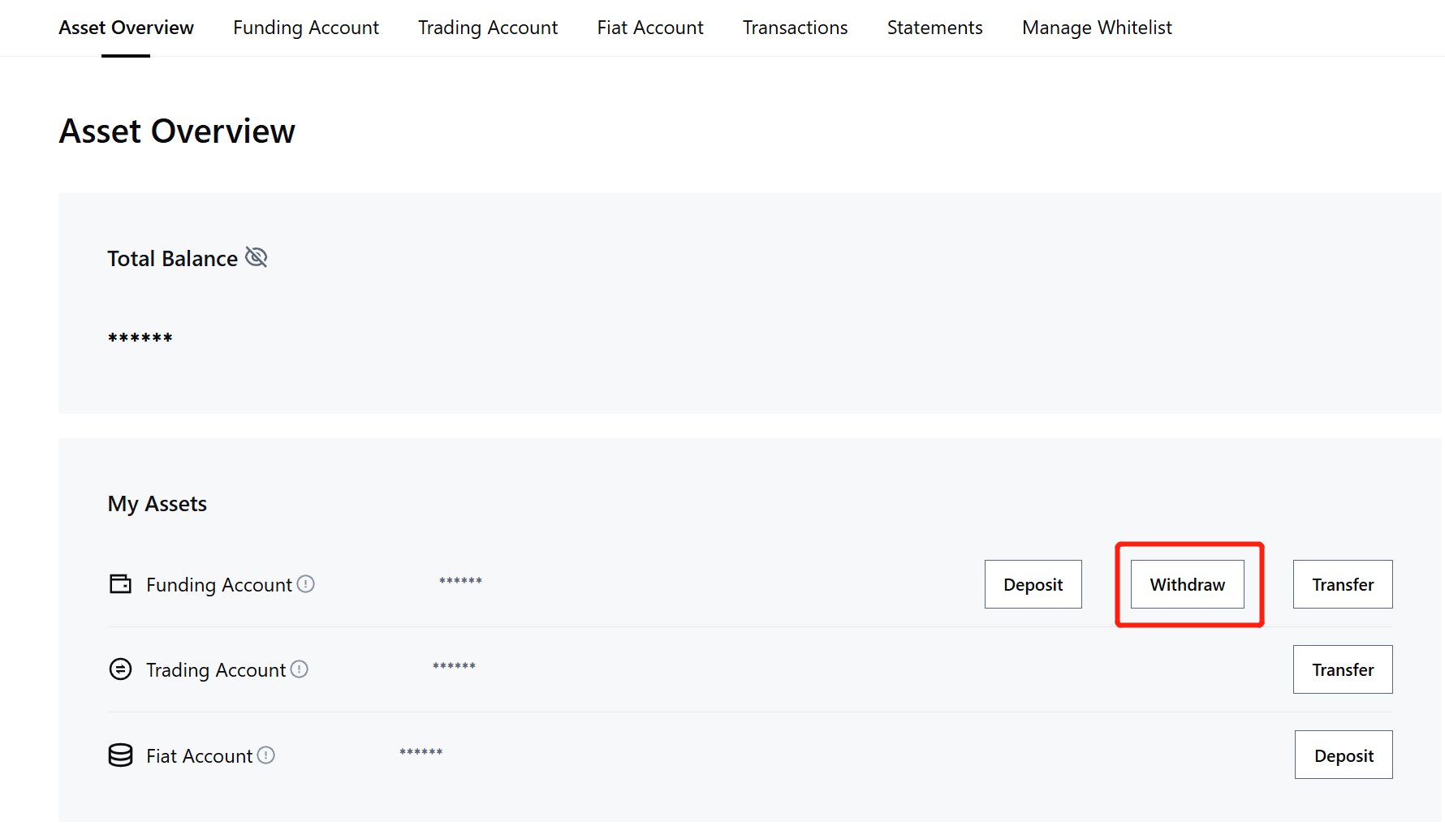Click Transfer in Trading Account row

1343,669
